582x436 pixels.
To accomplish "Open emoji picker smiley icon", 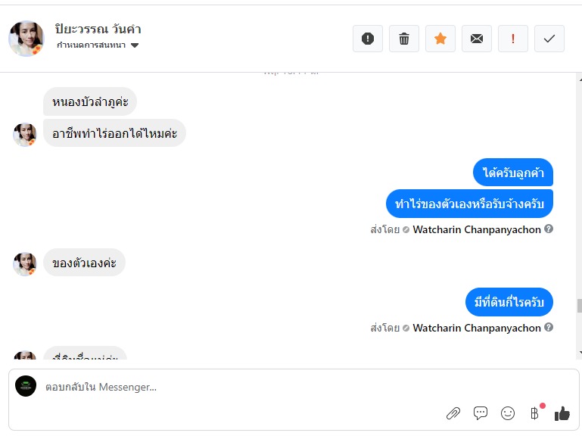I will point(508,413).
